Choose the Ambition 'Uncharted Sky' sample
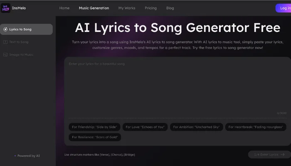Viewport: 291px width, 166px height. 196,127
